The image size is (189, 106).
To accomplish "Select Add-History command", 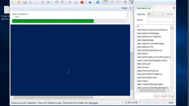I will 143,81.
